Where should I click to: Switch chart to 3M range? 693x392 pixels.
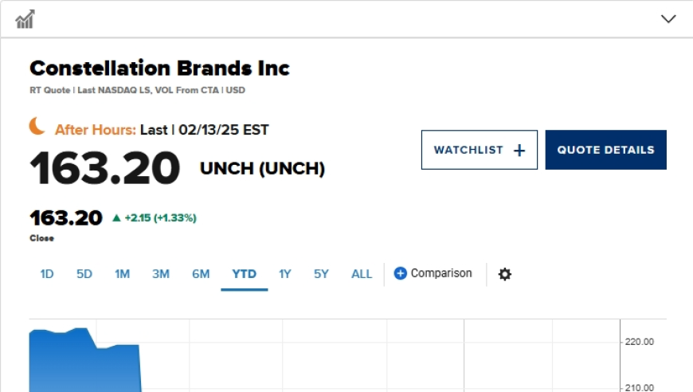click(161, 274)
